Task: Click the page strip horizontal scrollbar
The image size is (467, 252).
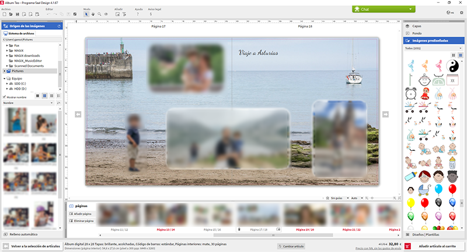Action: tap(273, 235)
